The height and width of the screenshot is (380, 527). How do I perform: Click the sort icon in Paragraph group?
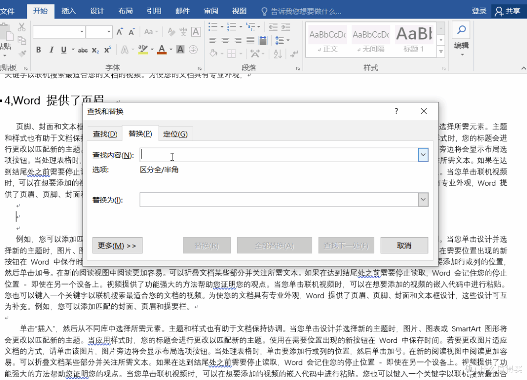point(278,54)
